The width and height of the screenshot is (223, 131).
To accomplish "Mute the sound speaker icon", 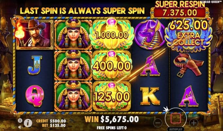I will point(20,127).
